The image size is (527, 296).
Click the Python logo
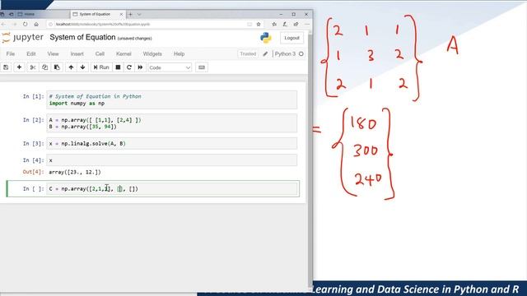265,38
